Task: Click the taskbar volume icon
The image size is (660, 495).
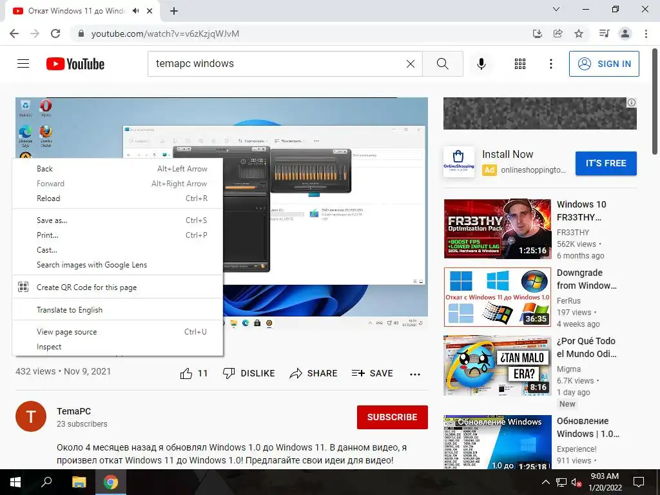Action: click(x=576, y=482)
